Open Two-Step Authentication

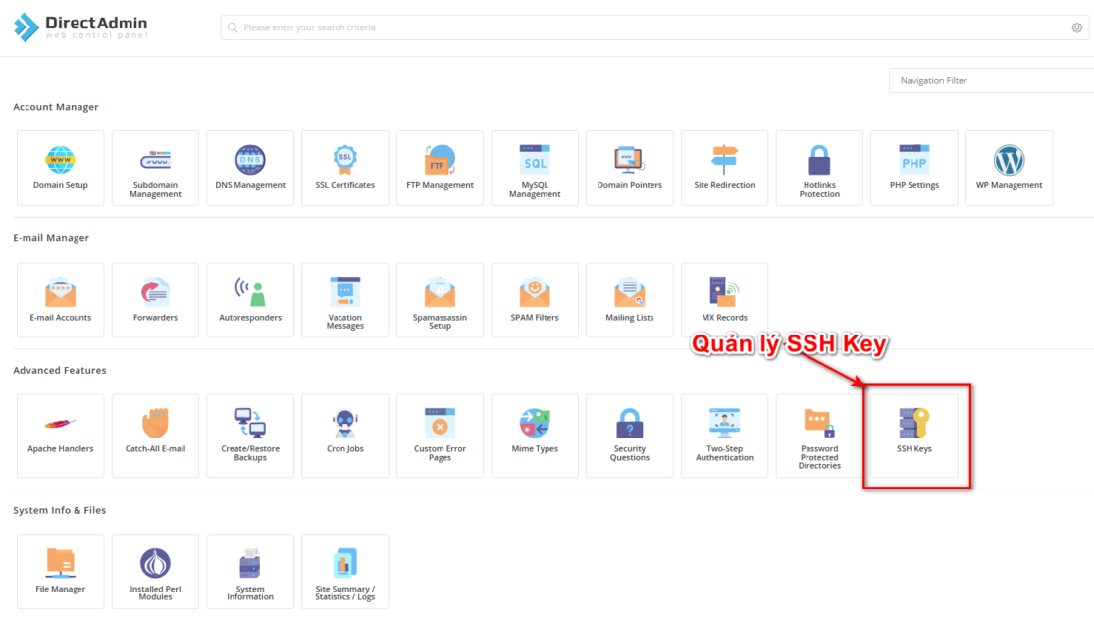[x=725, y=436]
